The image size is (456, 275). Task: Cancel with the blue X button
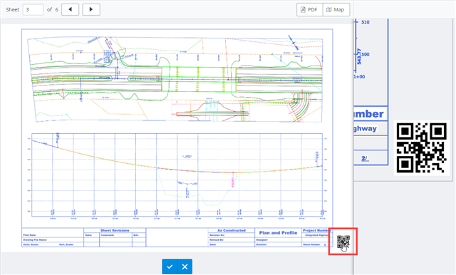click(185, 266)
